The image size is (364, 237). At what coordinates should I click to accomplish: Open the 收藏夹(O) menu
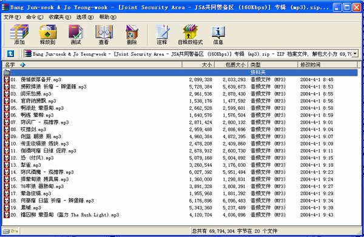[59, 17]
